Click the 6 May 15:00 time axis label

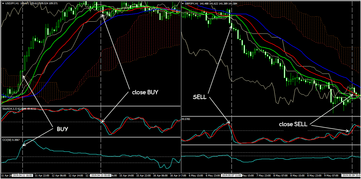(195, 175)
